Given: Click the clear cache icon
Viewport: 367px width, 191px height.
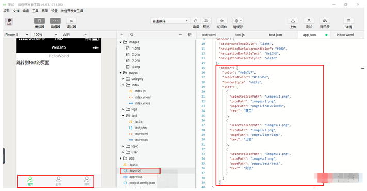Looking at the screenshot, I should pyautogui.click(x=238, y=21).
